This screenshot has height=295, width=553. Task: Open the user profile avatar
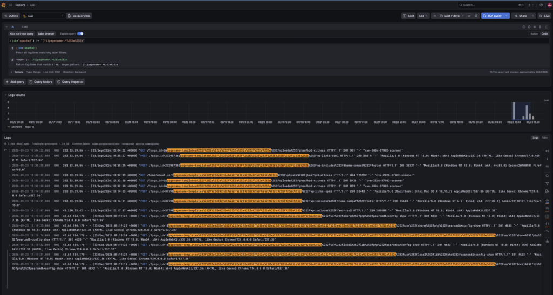click(x=549, y=5)
